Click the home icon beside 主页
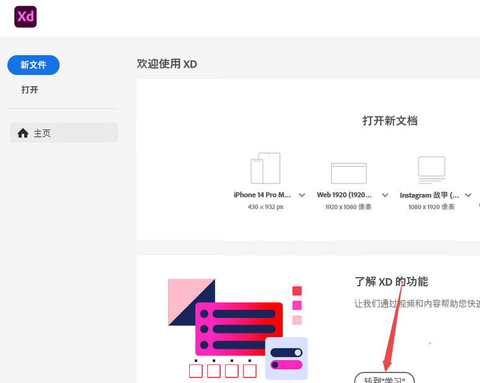 (23, 133)
